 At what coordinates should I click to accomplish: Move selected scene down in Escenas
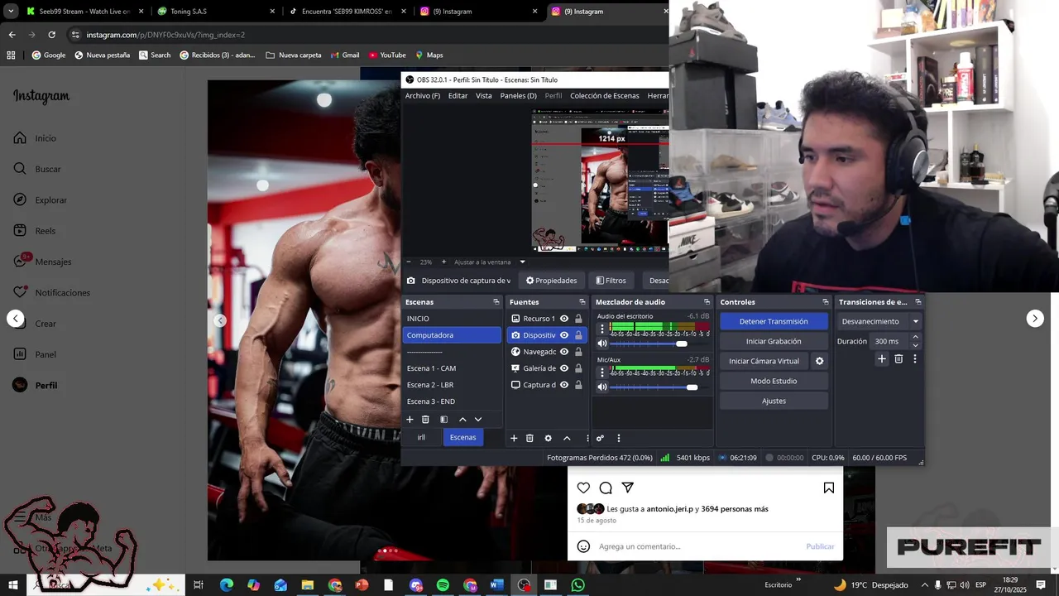(x=478, y=420)
